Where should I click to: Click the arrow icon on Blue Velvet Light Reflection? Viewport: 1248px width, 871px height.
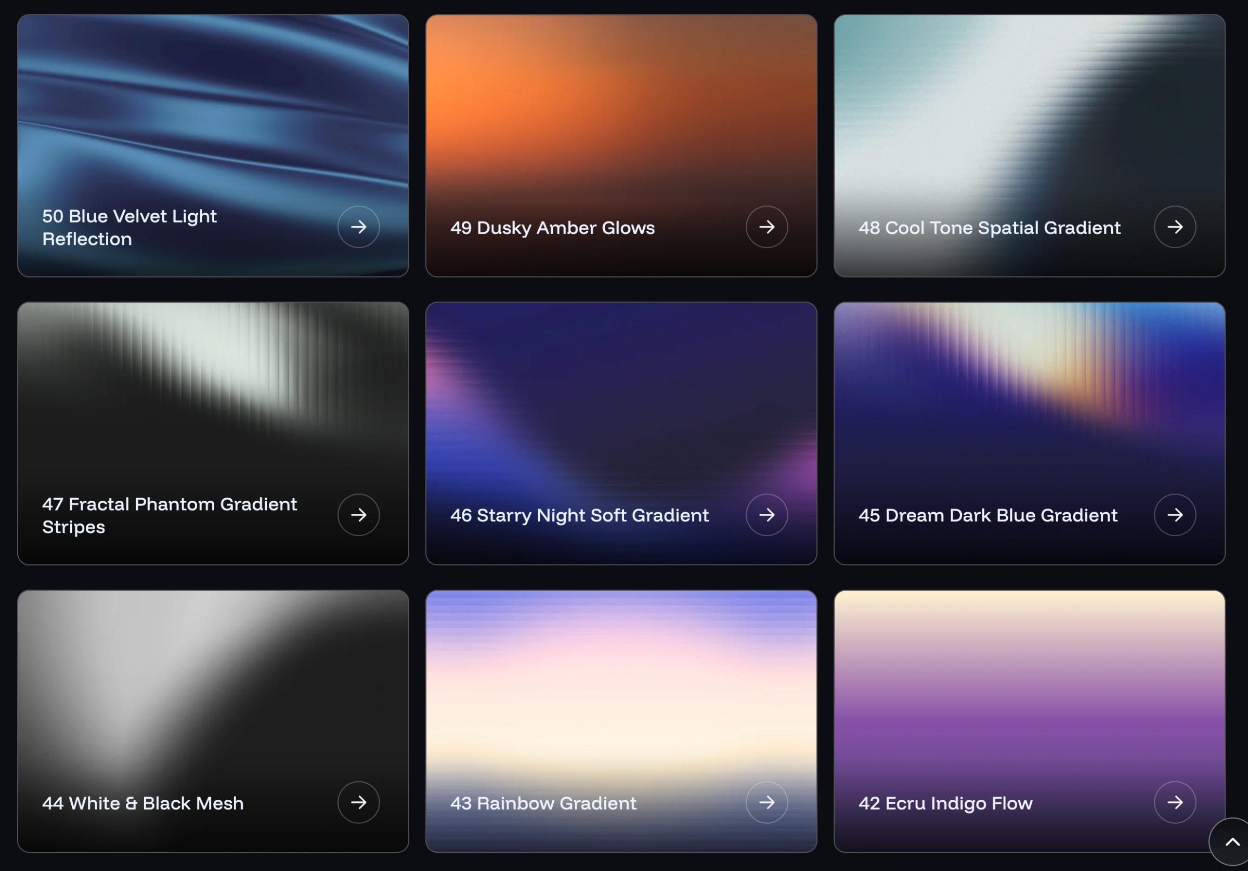coord(359,227)
